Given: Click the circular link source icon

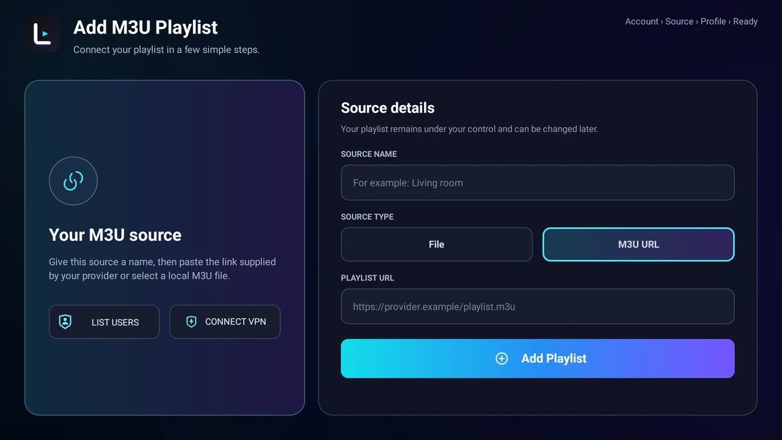Looking at the screenshot, I should (73, 181).
